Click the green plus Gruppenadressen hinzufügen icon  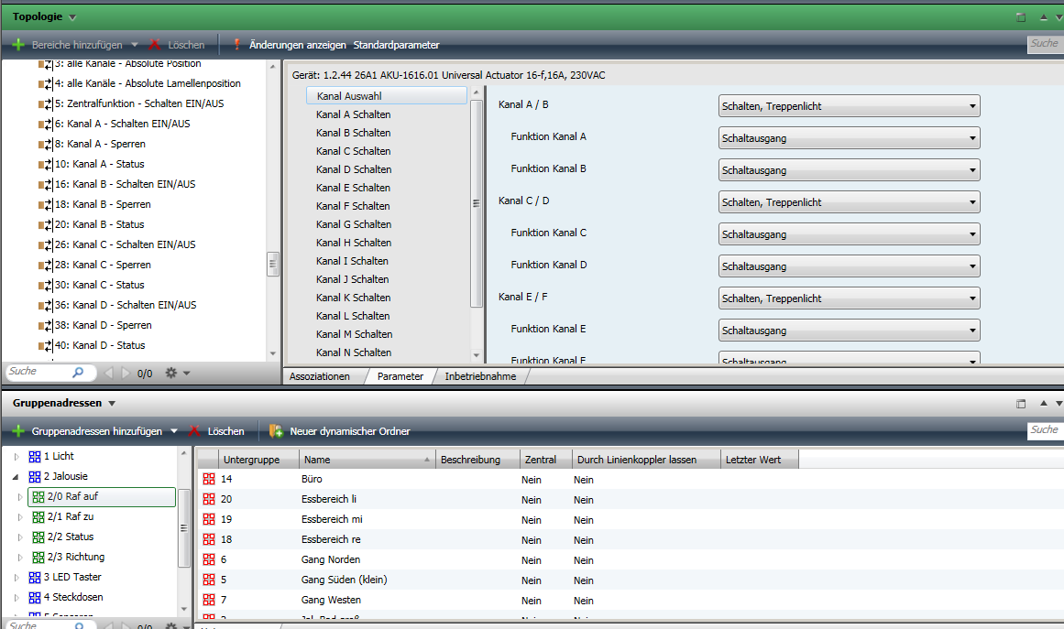pyautogui.click(x=18, y=431)
